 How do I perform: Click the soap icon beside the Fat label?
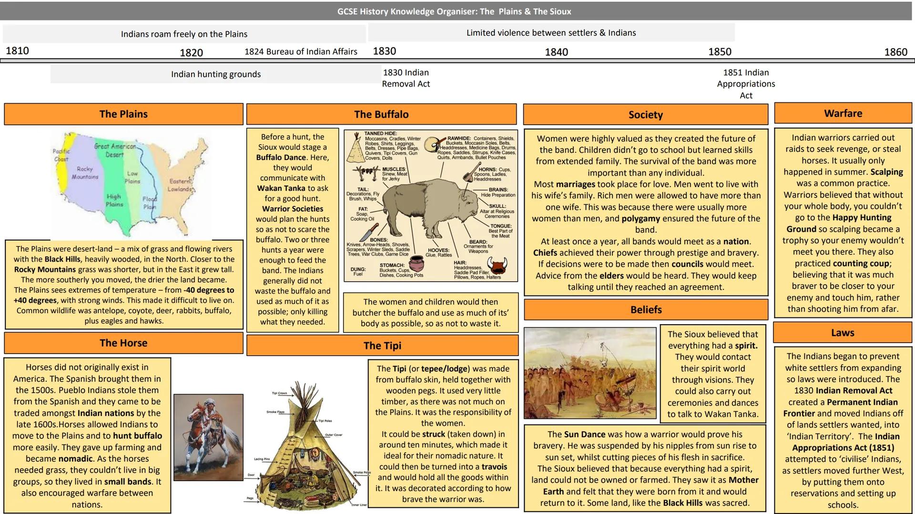tap(363, 213)
